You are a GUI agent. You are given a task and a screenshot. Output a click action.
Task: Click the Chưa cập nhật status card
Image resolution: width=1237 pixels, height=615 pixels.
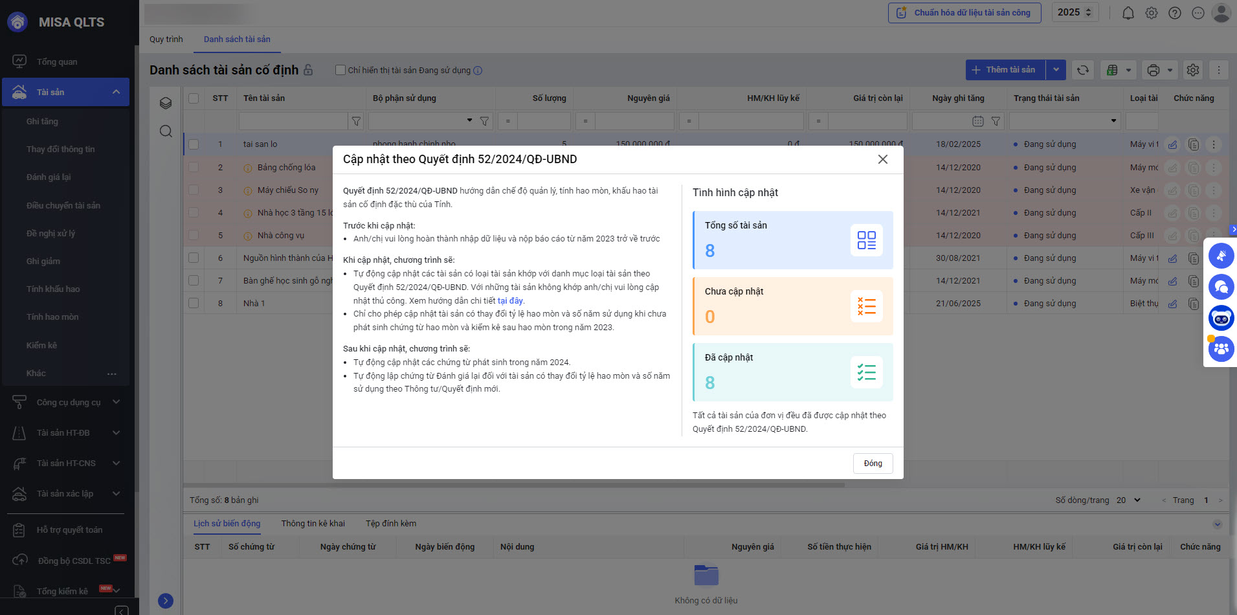coord(792,306)
